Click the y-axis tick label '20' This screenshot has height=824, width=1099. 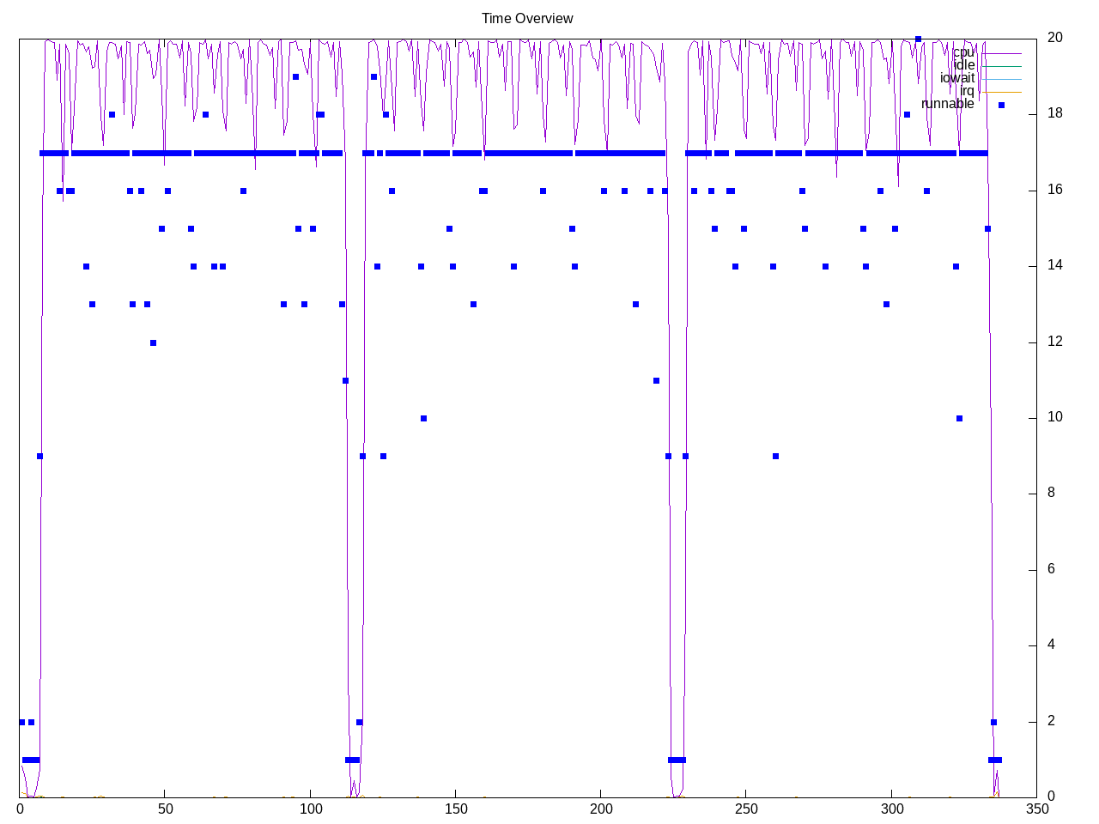point(1054,37)
